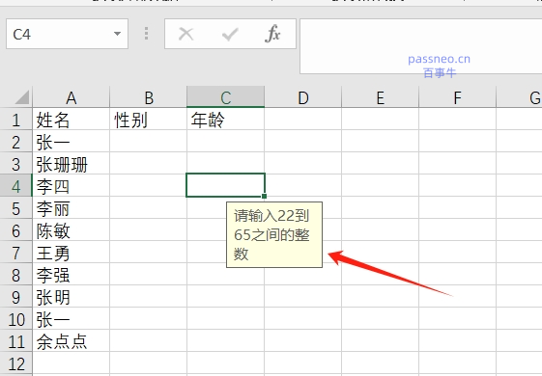Select column B header

(x=148, y=97)
